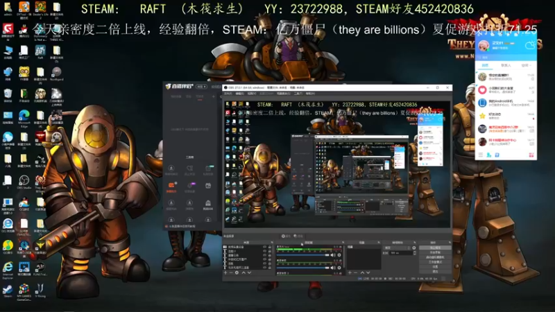
Task: Toggle visibility of 中世纪亿万僵尸 source
Action: [265, 259]
